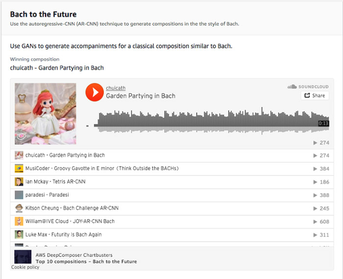Play Garden Partying in Bach track

[95, 92]
